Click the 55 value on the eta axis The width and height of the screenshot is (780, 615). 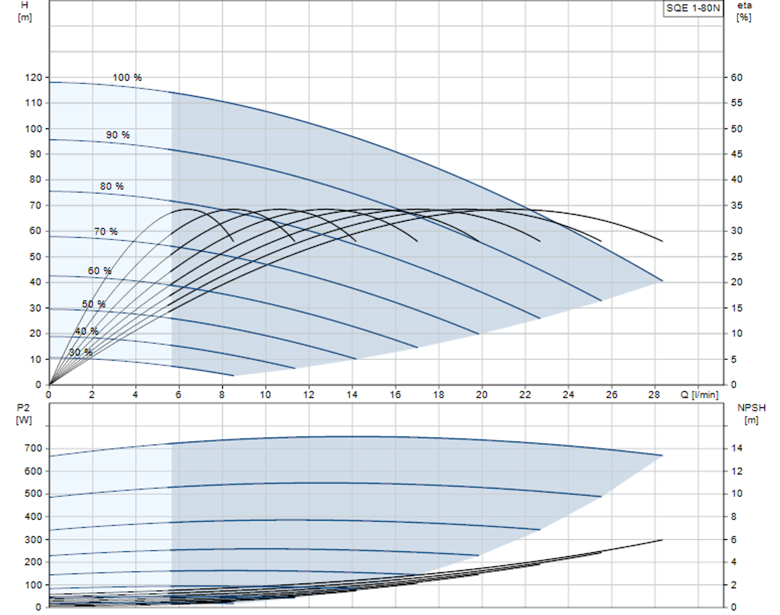(737, 103)
